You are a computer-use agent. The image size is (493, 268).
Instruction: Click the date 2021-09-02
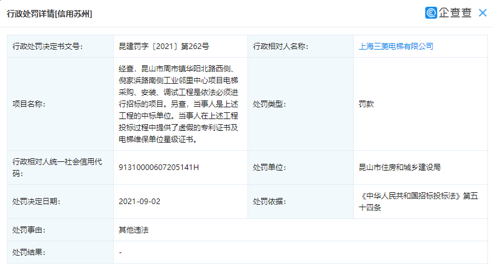(140, 202)
